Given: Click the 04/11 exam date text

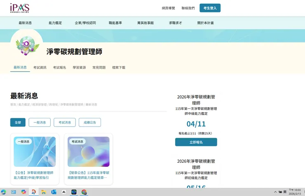Looking at the screenshot, I should 196,124.
